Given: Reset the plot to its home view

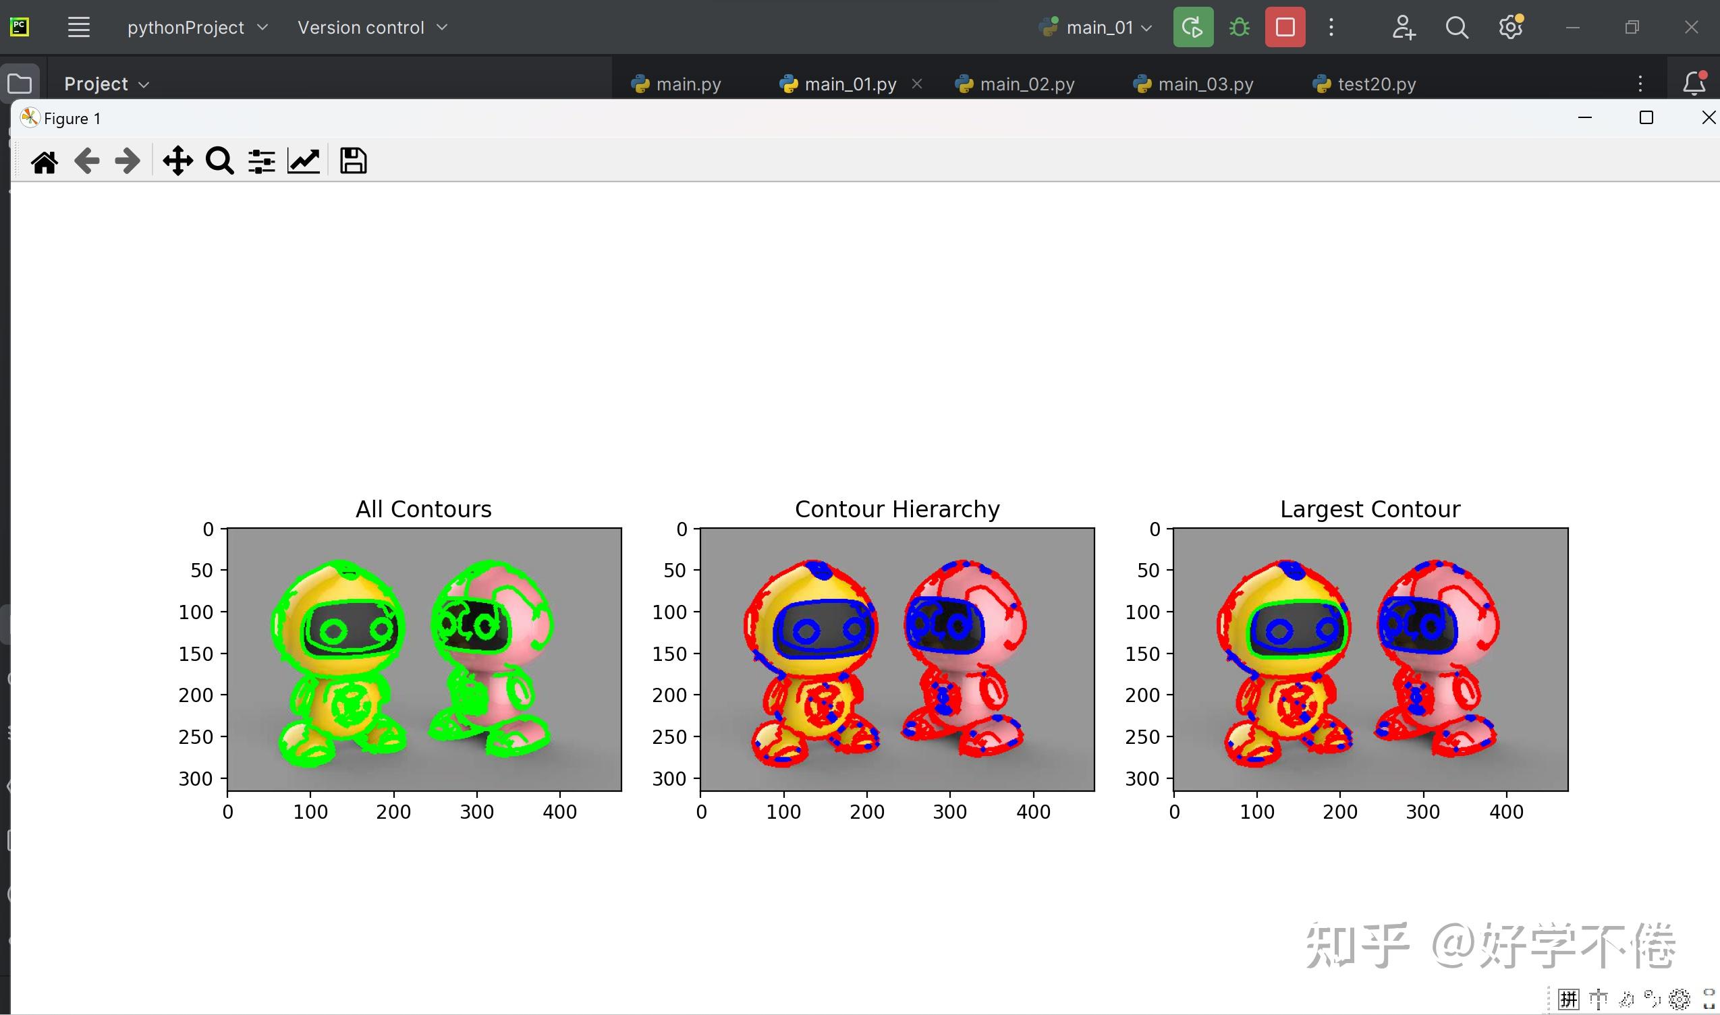Looking at the screenshot, I should (45, 160).
